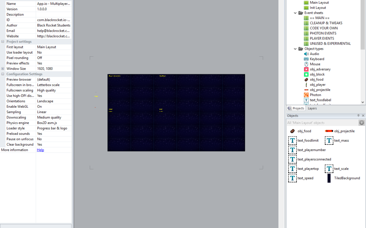Click the Use loader layout No value
366x228 pixels.
click(x=54, y=52)
